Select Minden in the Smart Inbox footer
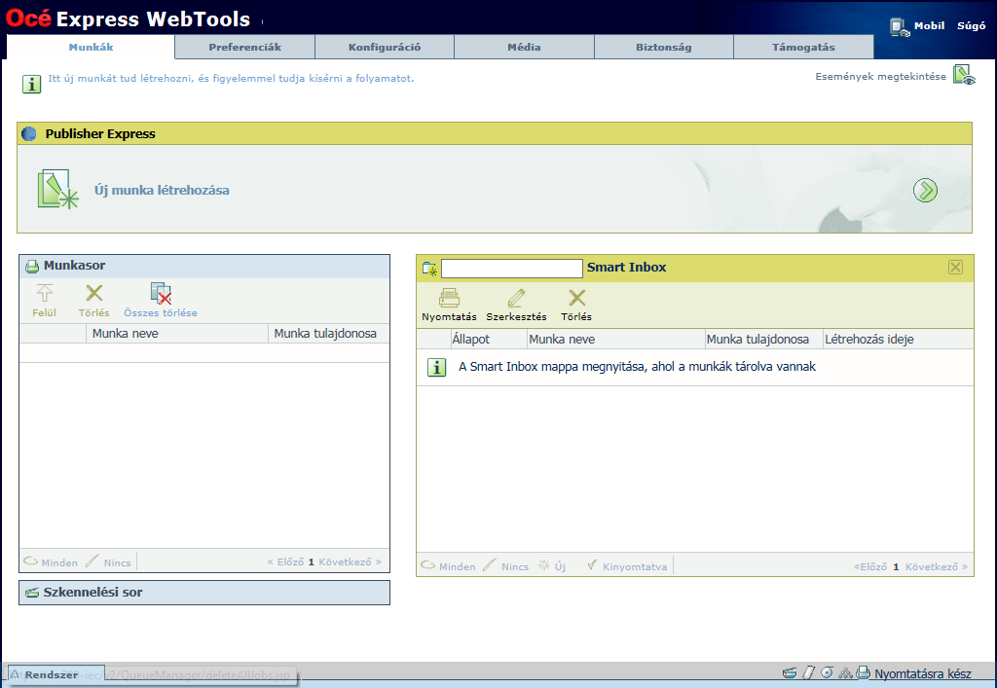Viewport: 997px width, 688px height. coord(448,566)
